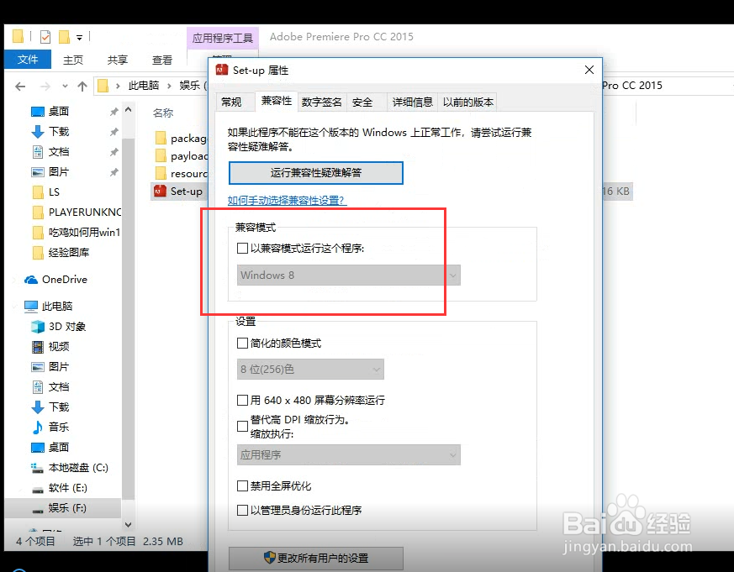Open 如何手动选择兼容性设置 link
Viewport: 734px width, 572px height.
287,200
